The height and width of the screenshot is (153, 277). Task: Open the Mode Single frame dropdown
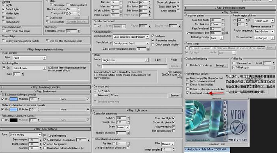click(125, 60)
